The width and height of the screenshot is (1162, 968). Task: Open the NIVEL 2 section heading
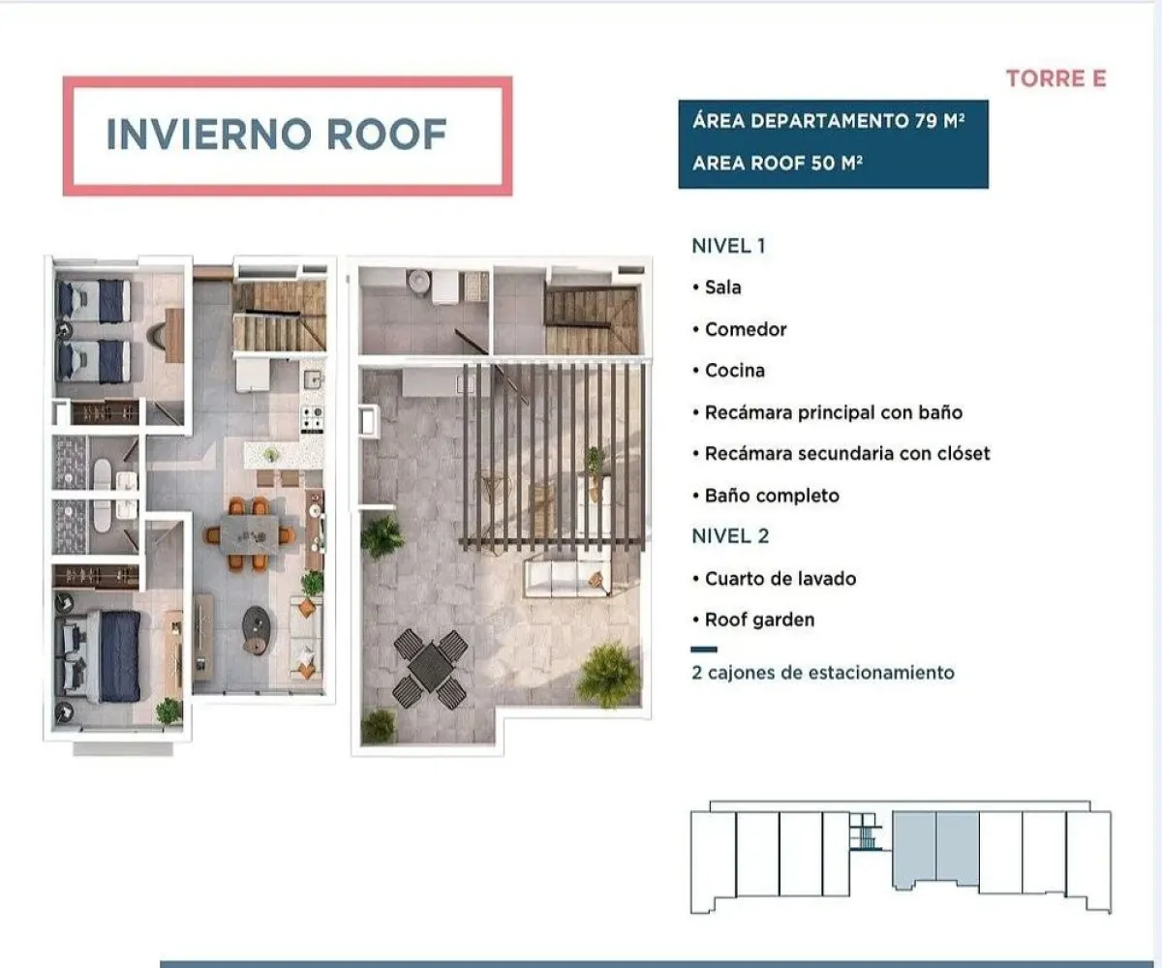coord(731,535)
